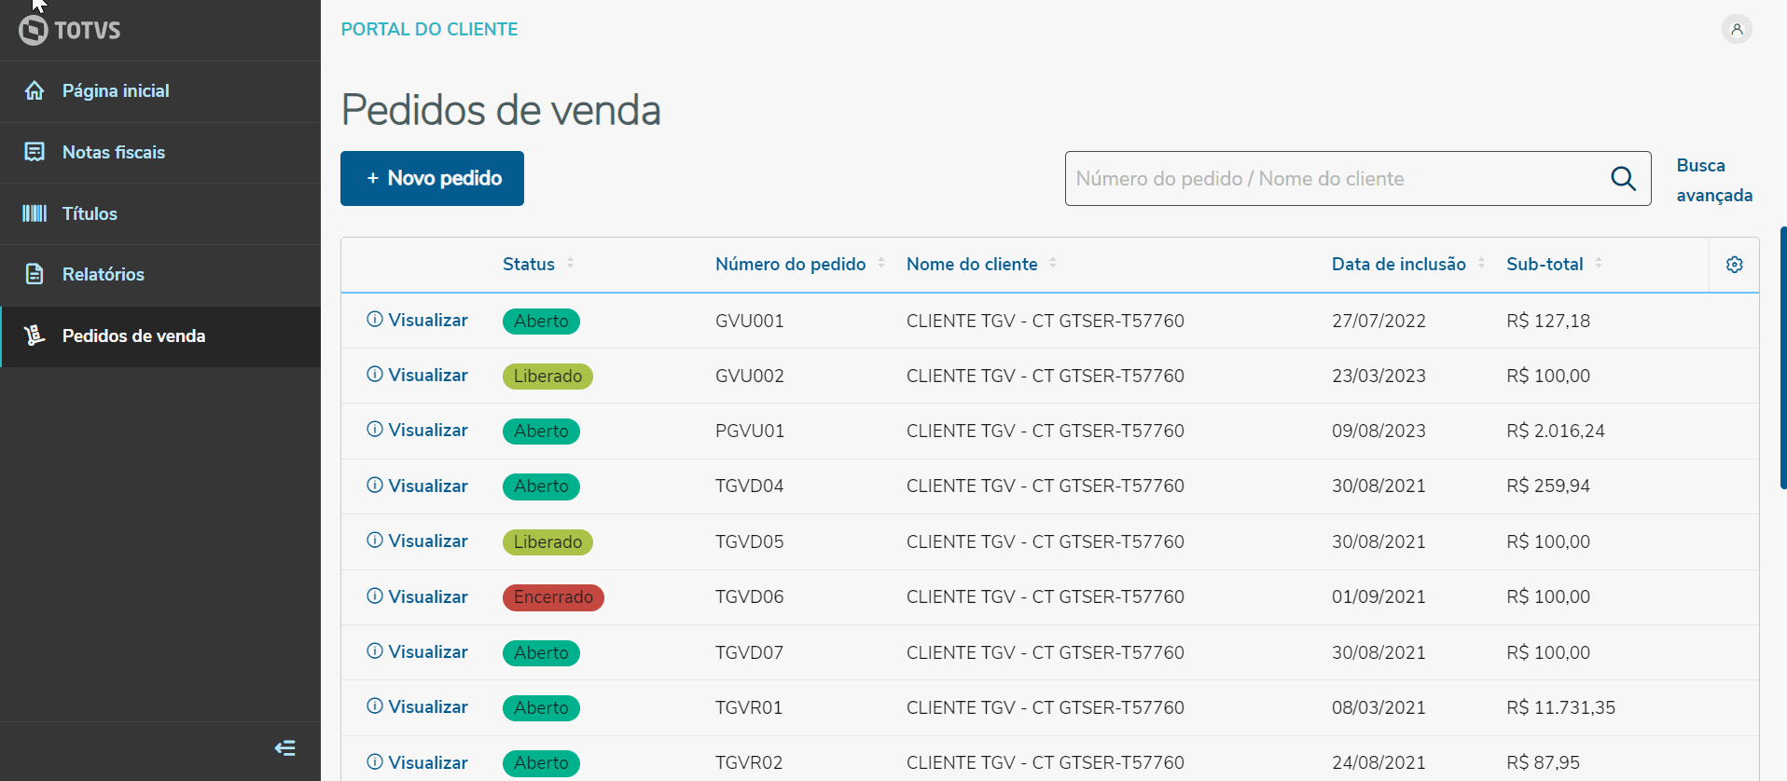Click the page vertical scrollbar
This screenshot has height=781, width=1787.
[1782, 358]
